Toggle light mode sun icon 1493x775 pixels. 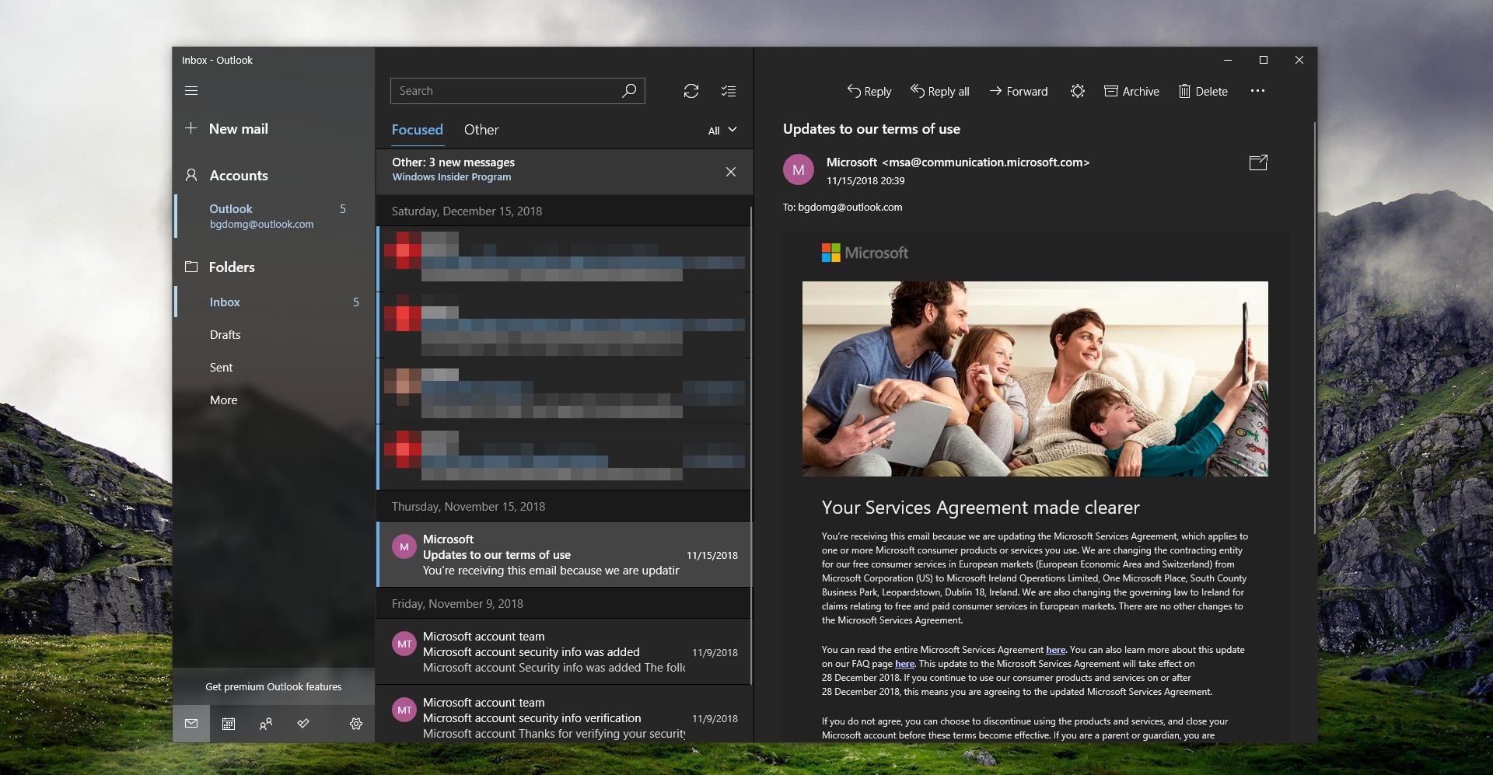pyautogui.click(x=1078, y=91)
